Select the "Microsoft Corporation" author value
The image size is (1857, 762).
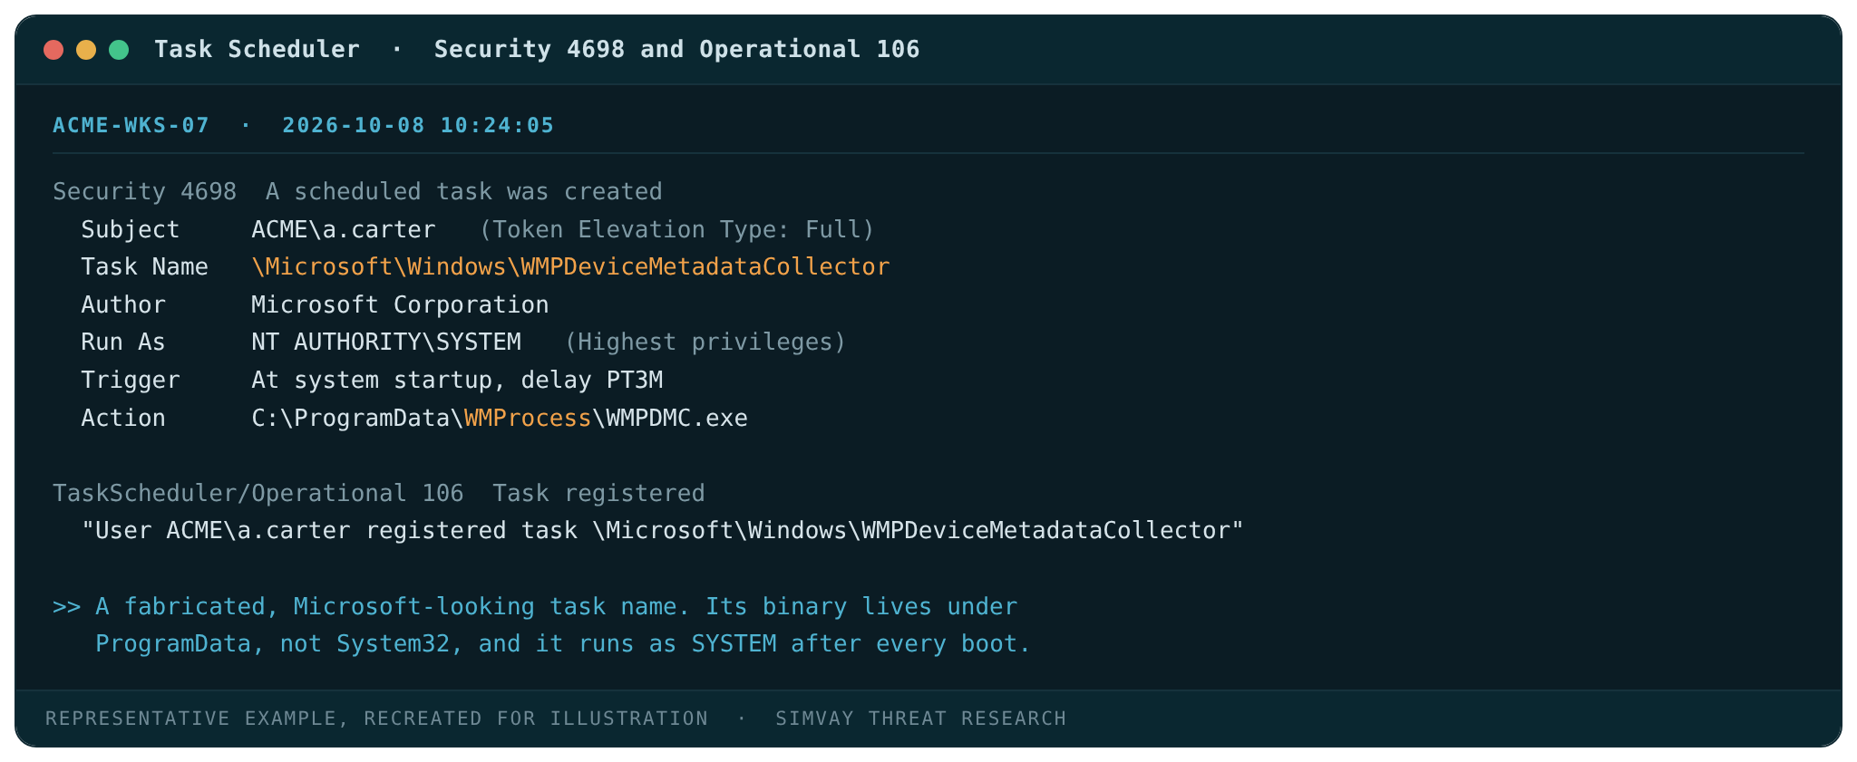400,305
